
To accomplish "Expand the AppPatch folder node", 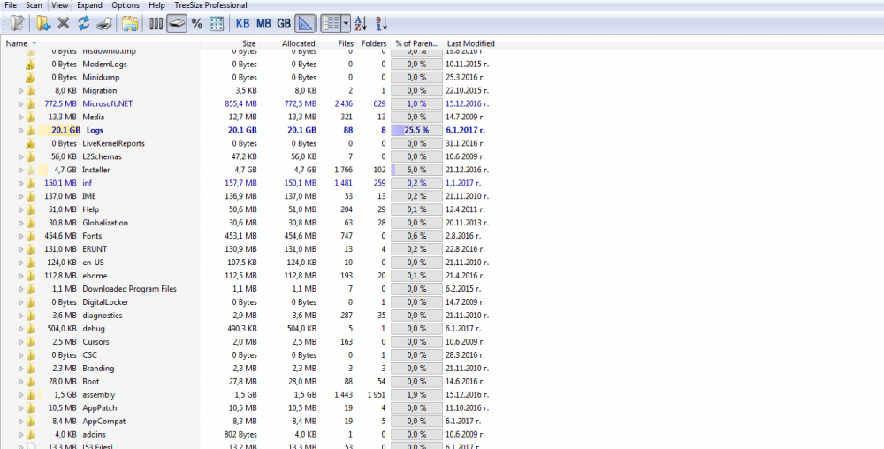I will point(21,407).
